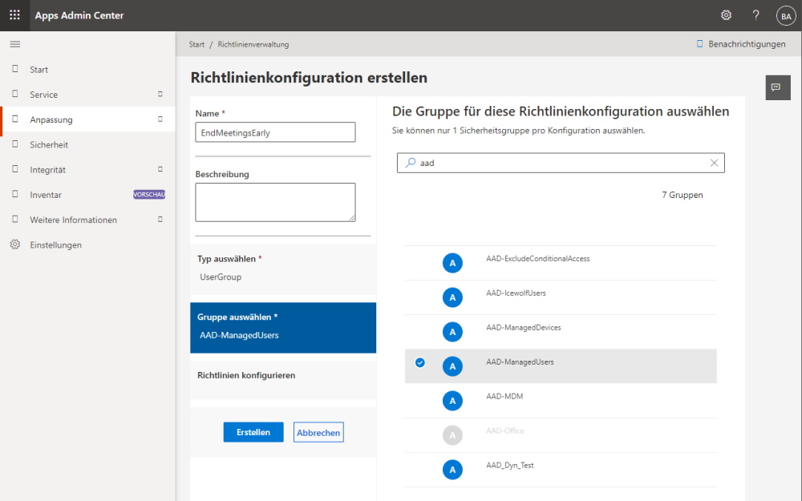Image resolution: width=802 pixels, height=501 pixels.
Task: Click the Integrität icon in the sidebar
Action: tap(15, 168)
